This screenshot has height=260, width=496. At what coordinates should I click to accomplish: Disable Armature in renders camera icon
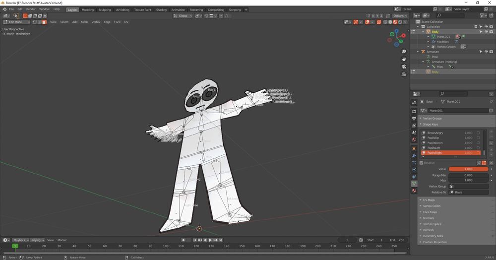click(491, 52)
